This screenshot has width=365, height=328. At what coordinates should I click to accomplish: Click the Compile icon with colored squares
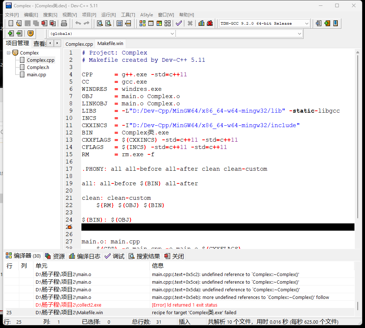pos(143,24)
